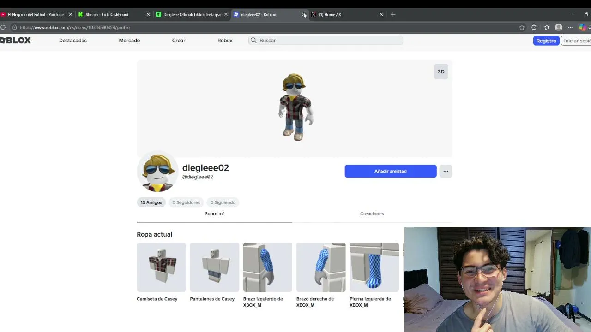Click the @diegleee02 username text
The height and width of the screenshot is (332, 591).
(198, 177)
